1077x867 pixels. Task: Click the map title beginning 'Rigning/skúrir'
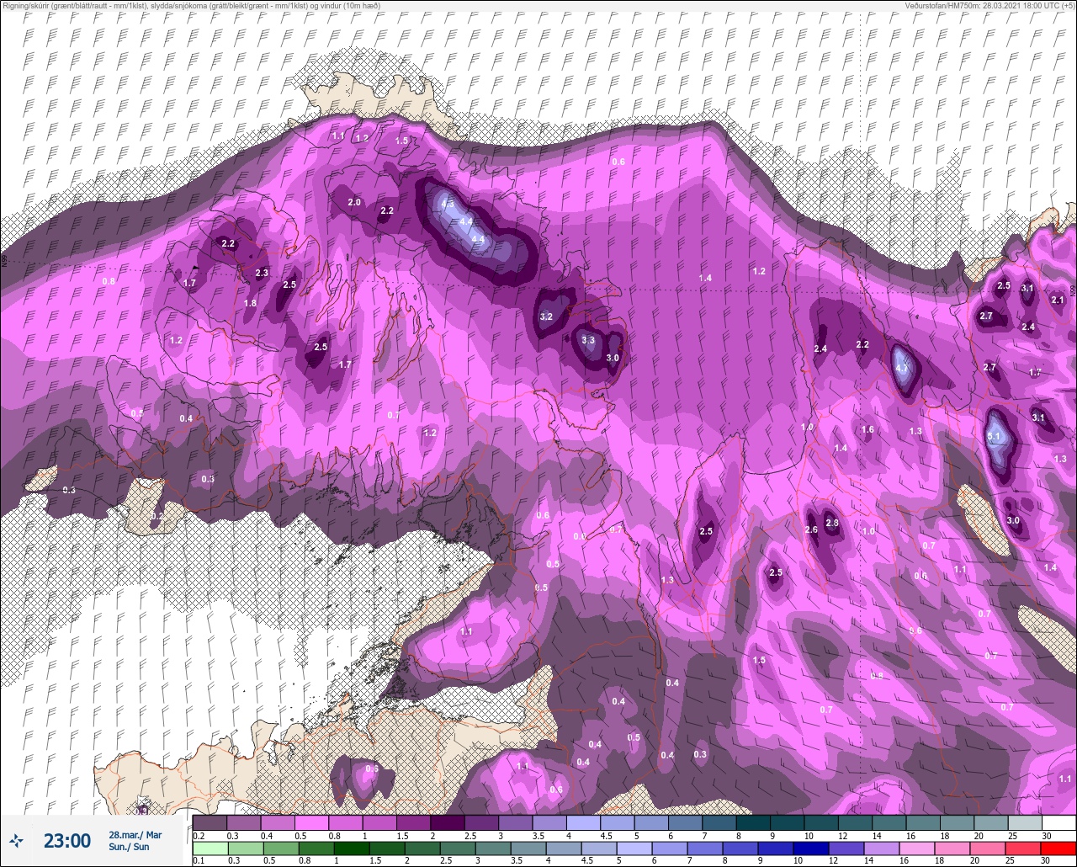(x=191, y=5)
